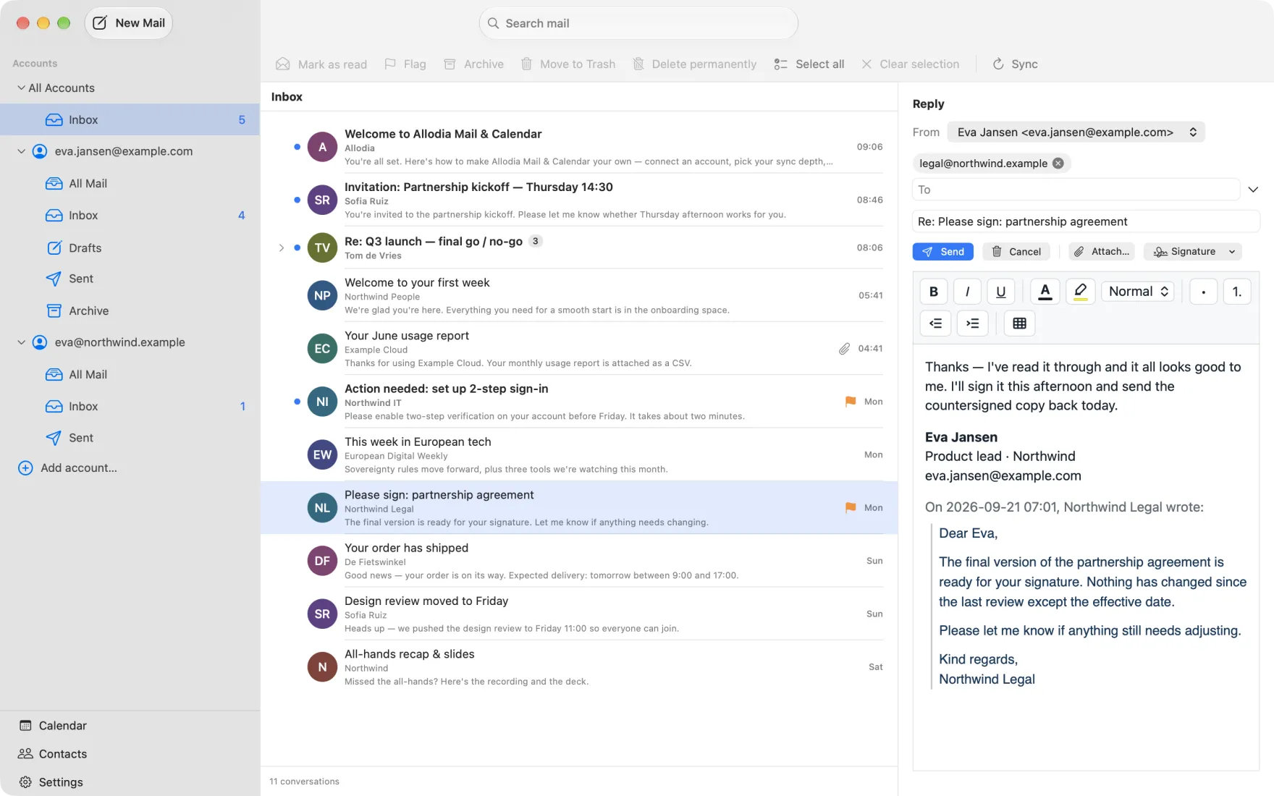Image resolution: width=1274 pixels, height=796 pixels.
Task: Click Mark as read in toolbar
Action: pos(321,64)
